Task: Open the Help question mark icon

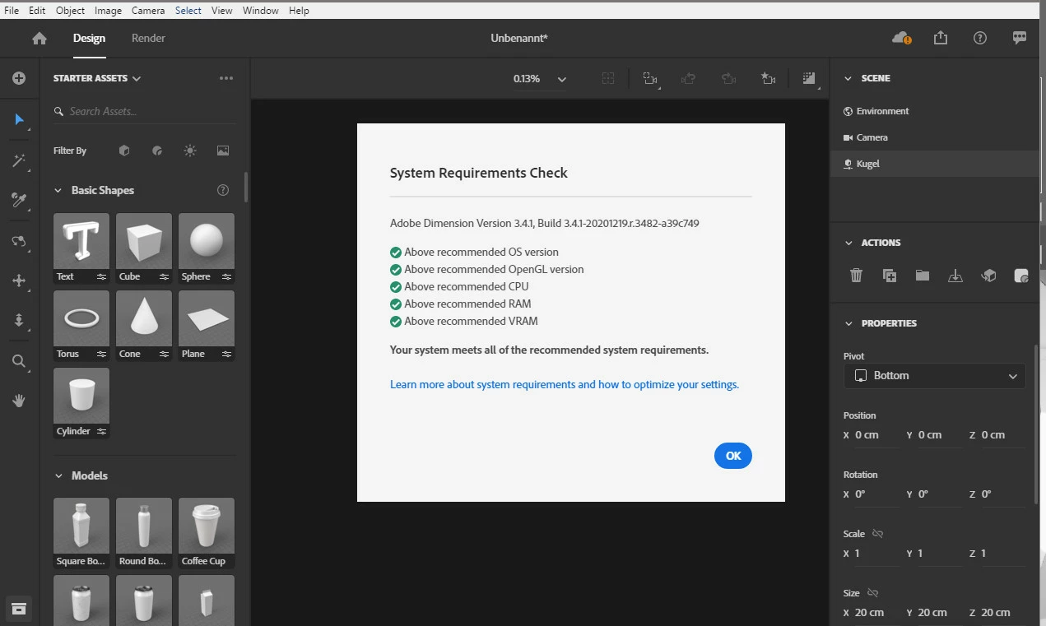Action: point(980,38)
